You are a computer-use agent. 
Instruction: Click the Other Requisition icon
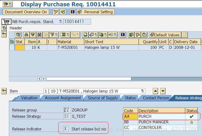(63, 12)
